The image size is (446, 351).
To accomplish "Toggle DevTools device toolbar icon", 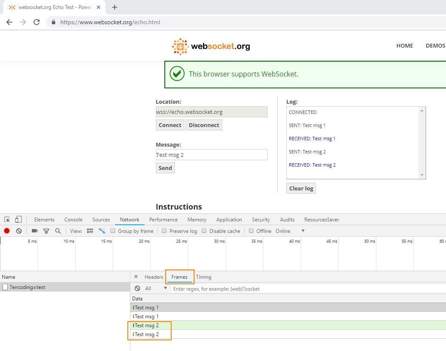I will click(19, 219).
